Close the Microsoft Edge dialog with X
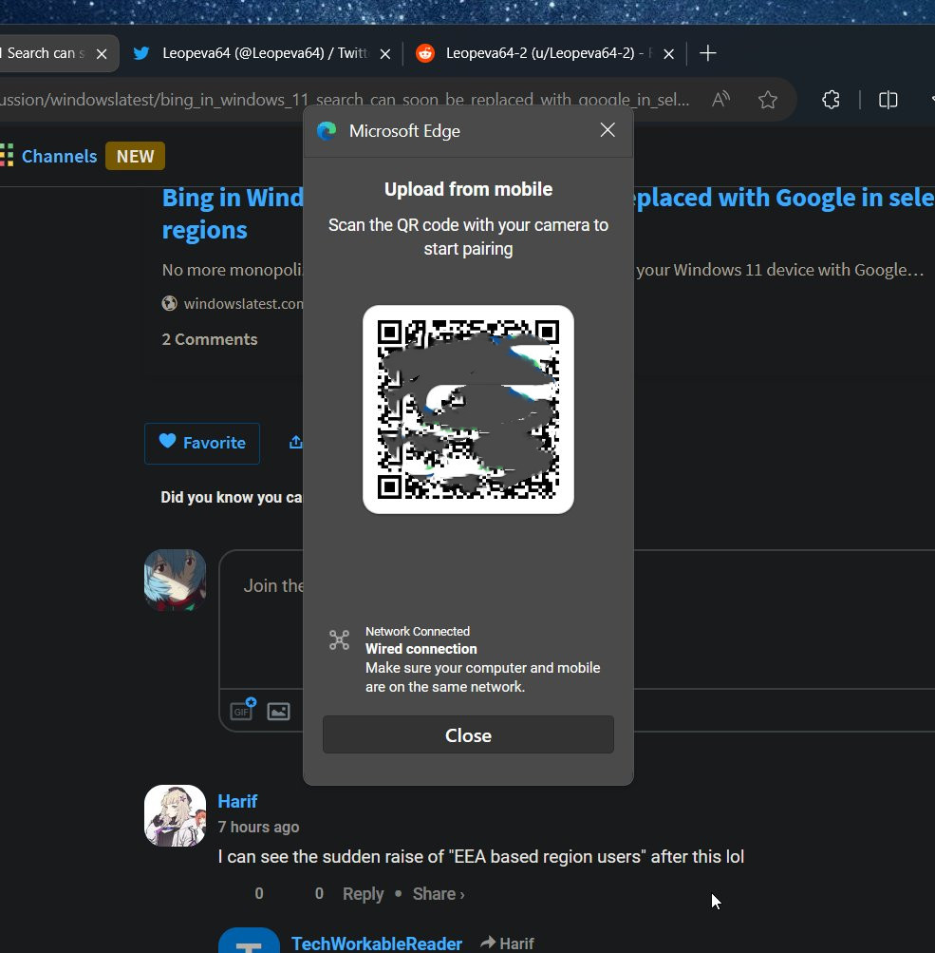The height and width of the screenshot is (953, 935). coord(608,130)
